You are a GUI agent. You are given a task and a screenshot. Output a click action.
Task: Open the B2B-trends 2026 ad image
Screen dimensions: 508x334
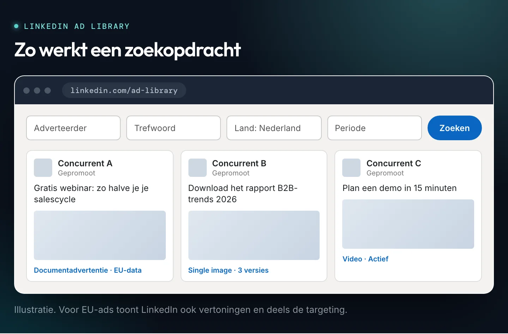click(254, 235)
